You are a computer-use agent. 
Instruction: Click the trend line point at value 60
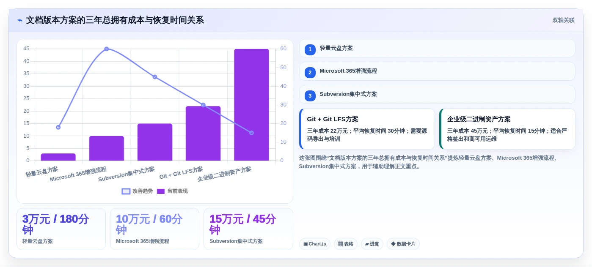pos(107,49)
